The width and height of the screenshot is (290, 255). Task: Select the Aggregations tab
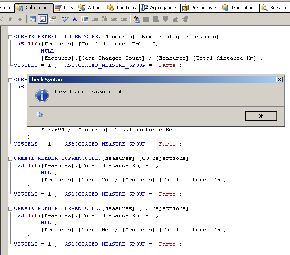159,8
